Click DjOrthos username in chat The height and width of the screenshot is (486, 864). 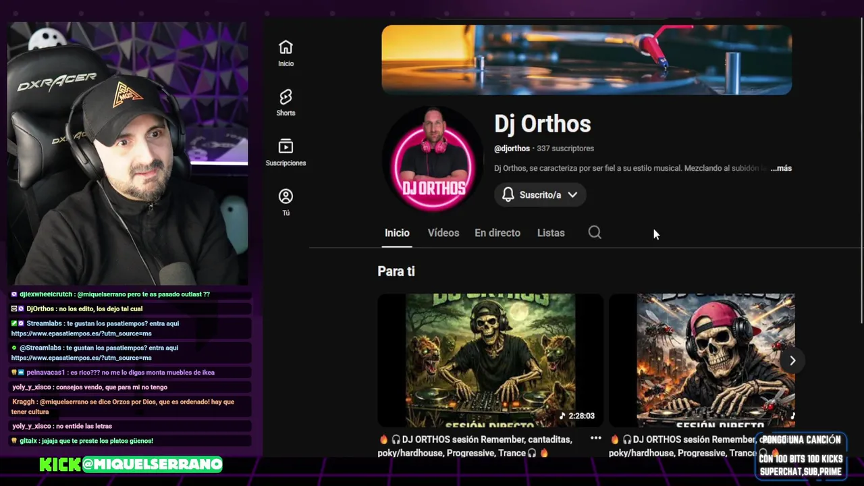click(40, 308)
